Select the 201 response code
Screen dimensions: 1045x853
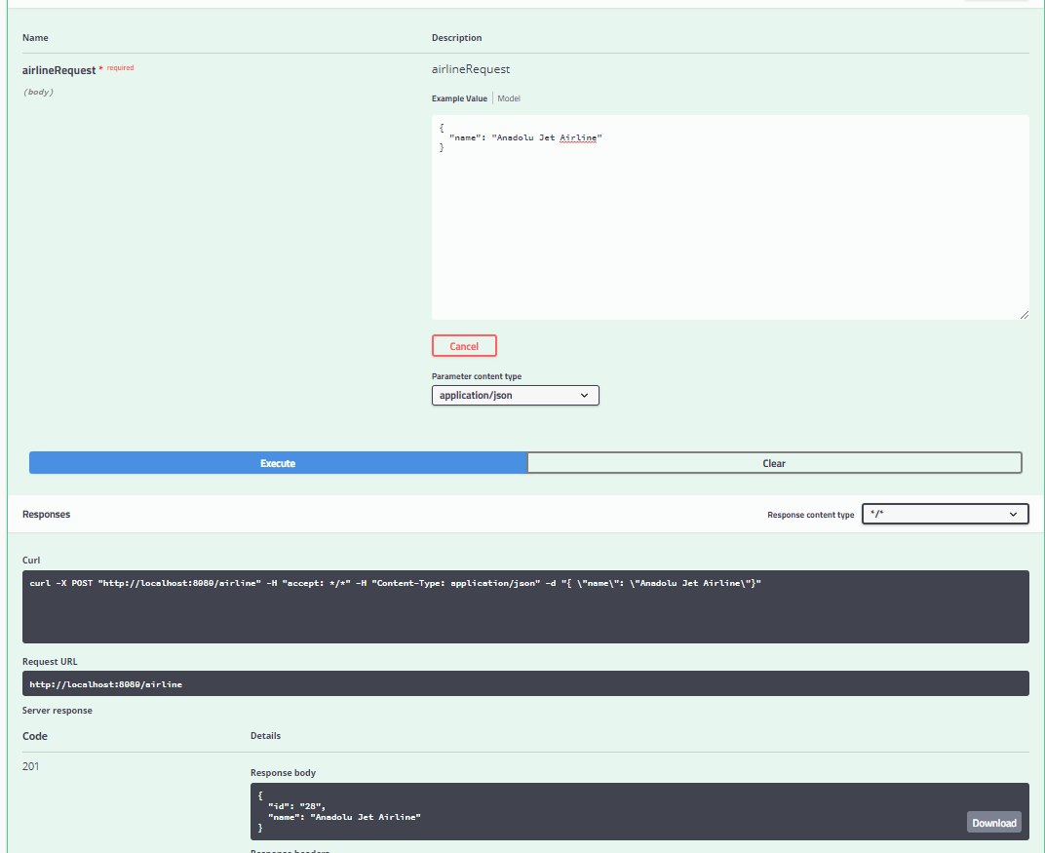tap(30, 766)
